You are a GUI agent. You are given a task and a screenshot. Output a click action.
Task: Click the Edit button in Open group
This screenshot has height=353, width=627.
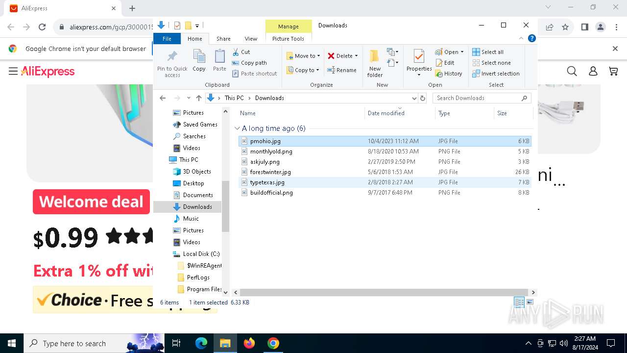click(x=445, y=63)
